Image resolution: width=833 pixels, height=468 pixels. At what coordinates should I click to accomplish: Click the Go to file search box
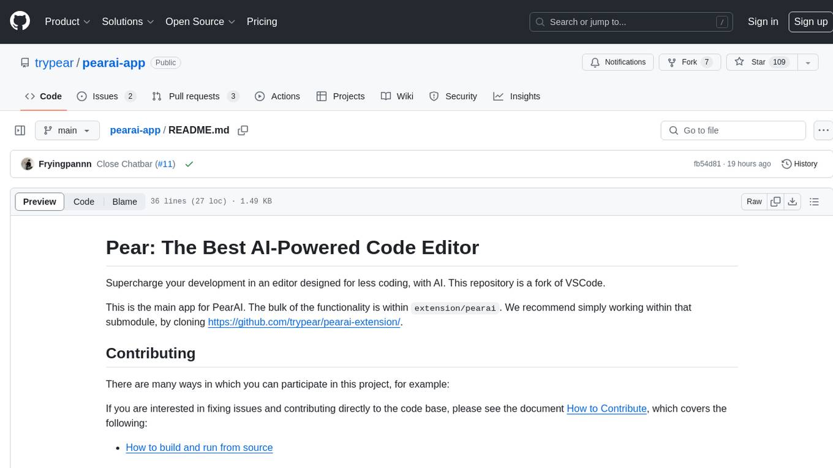point(733,130)
